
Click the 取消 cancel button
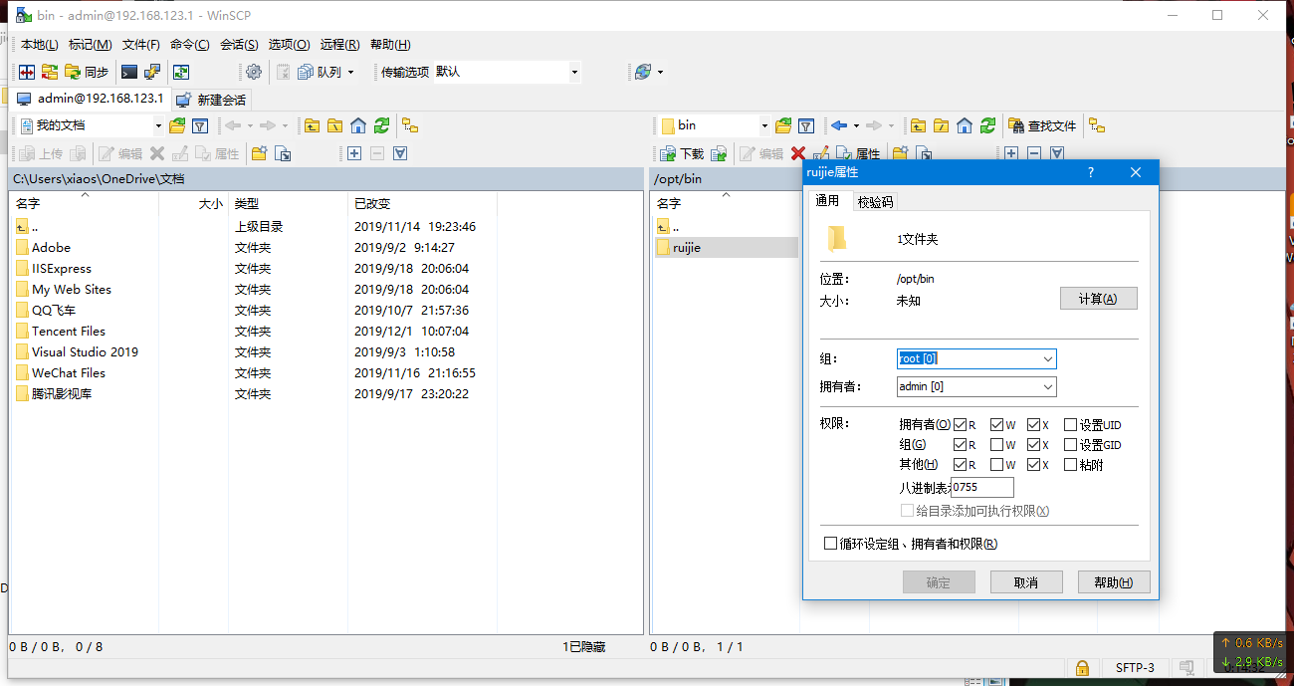[x=1026, y=582]
